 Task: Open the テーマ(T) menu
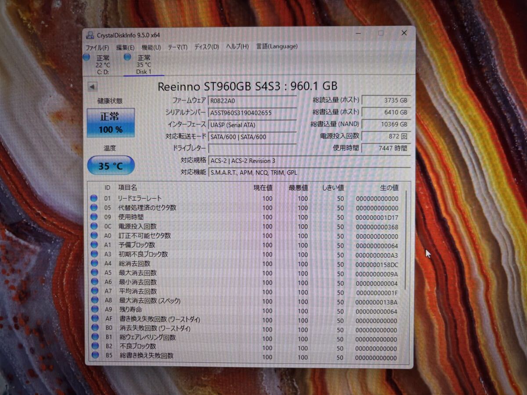point(177,47)
